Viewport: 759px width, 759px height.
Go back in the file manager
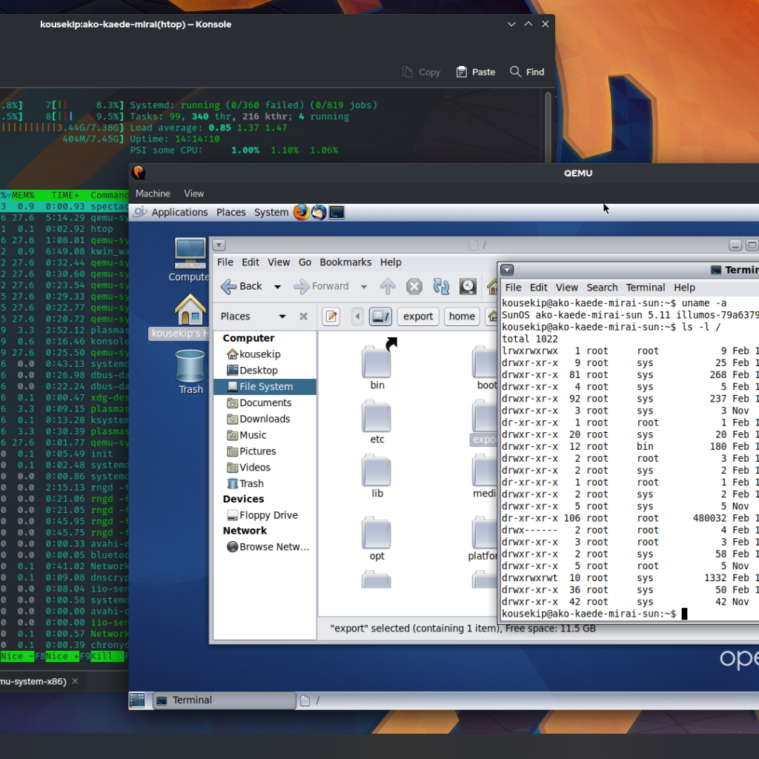click(x=242, y=287)
